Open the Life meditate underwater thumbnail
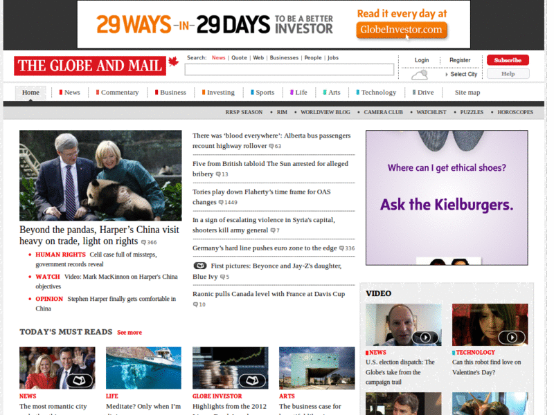 tap(144, 368)
